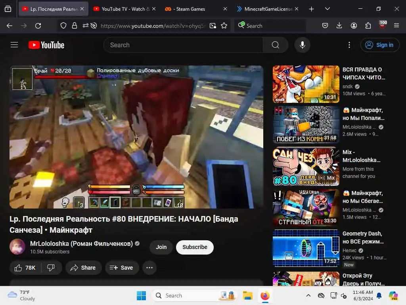The image size is (406, 305).
Task: Save page to Pocket
Action: [325, 25]
